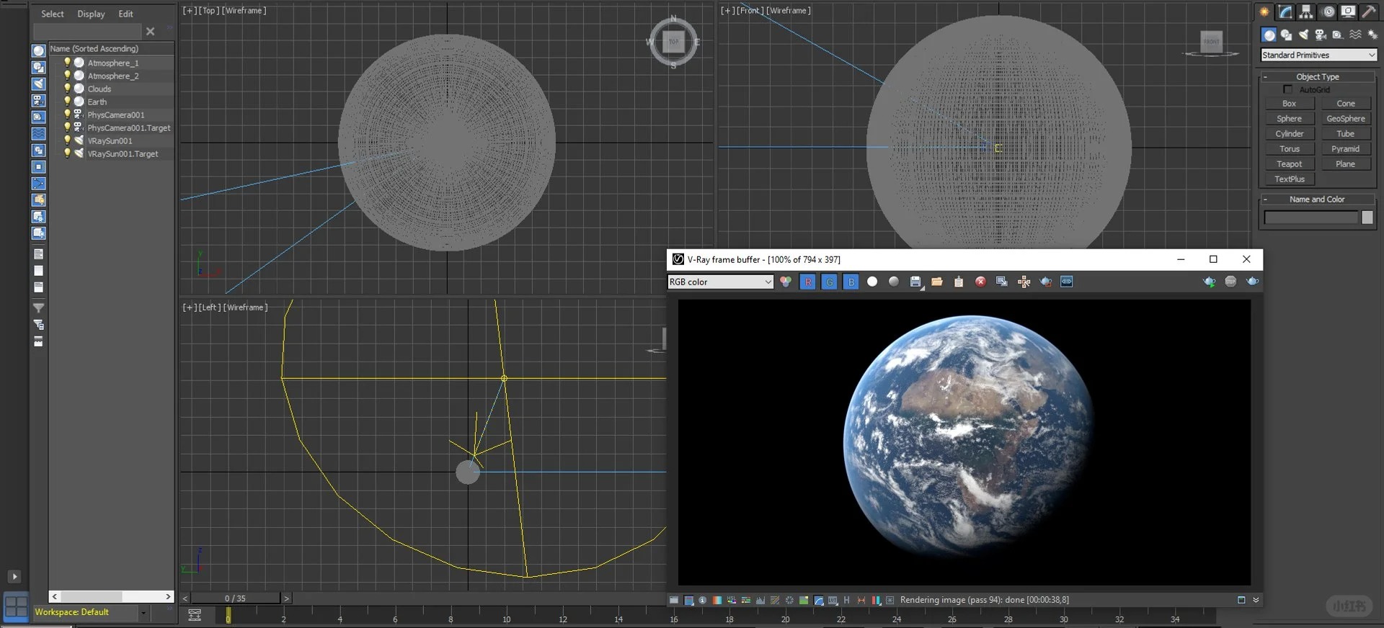Viewport: 1384px width, 628px height.
Task: Open the Edit menu in Scene Explorer
Action: click(x=125, y=14)
